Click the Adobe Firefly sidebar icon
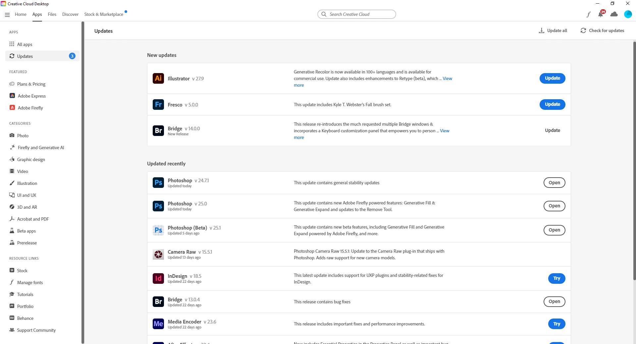Screen dimensions: 636x344 12,107
